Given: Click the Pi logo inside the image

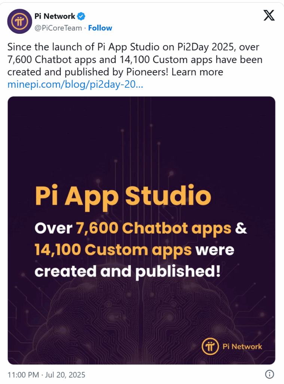Looking at the screenshot, I should pos(210,346).
